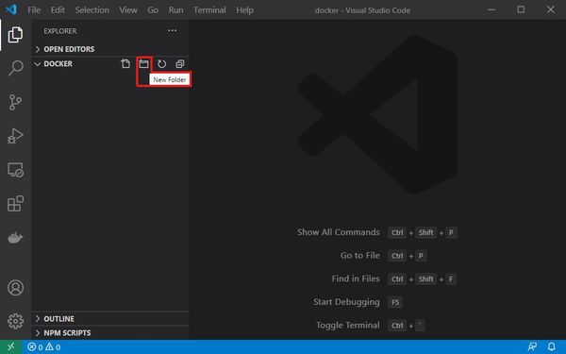
Task: Open the Remote Explorer view
Action: [x=15, y=170]
